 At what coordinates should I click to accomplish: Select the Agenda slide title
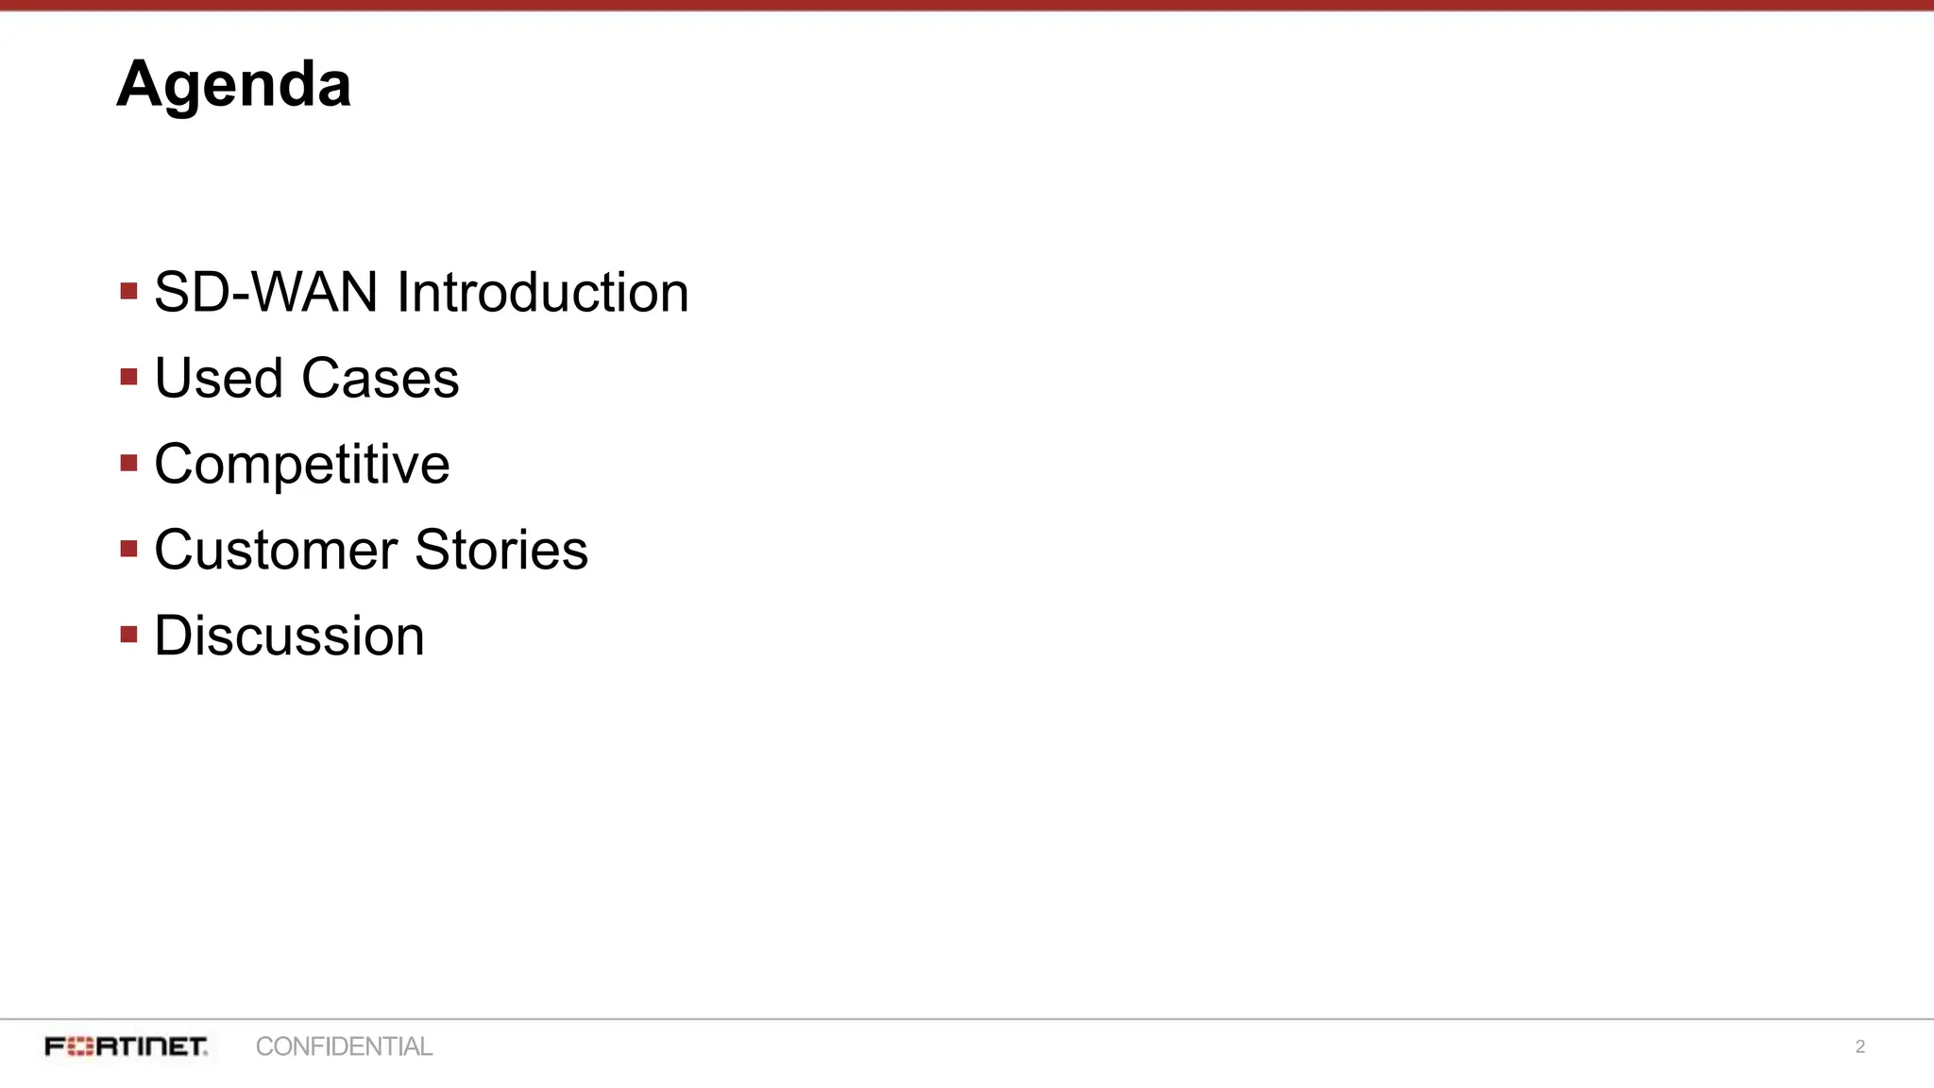coord(233,85)
